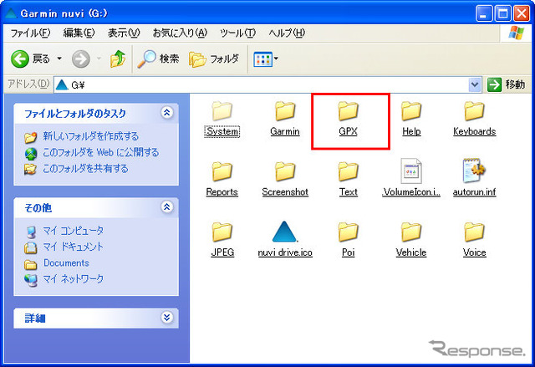Open the ファイル(F) menu
This screenshot has width=535, height=367.
[30, 33]
